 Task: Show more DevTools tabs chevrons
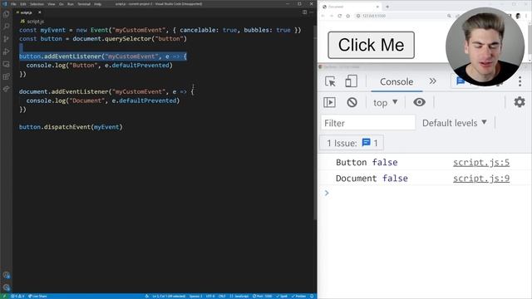(x=432, y=81)
